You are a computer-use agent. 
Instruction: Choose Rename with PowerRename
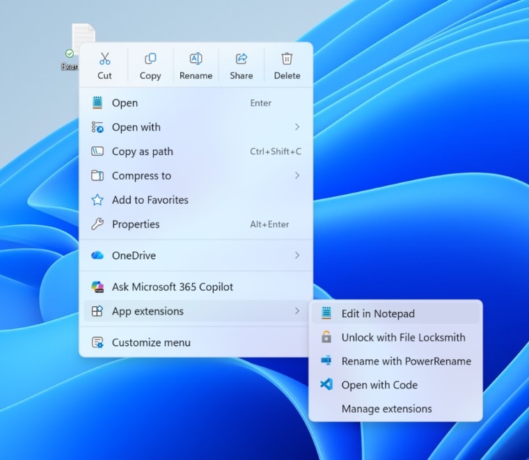(396, 361)
